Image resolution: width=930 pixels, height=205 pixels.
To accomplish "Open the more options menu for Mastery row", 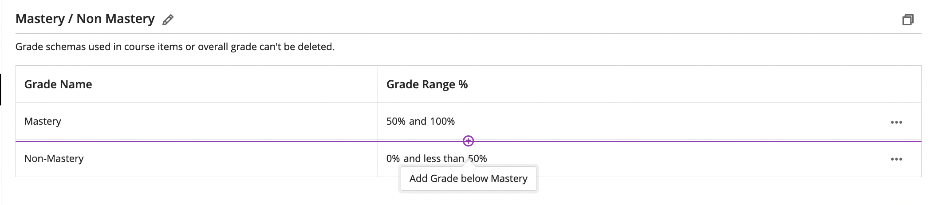I will 896,122.
